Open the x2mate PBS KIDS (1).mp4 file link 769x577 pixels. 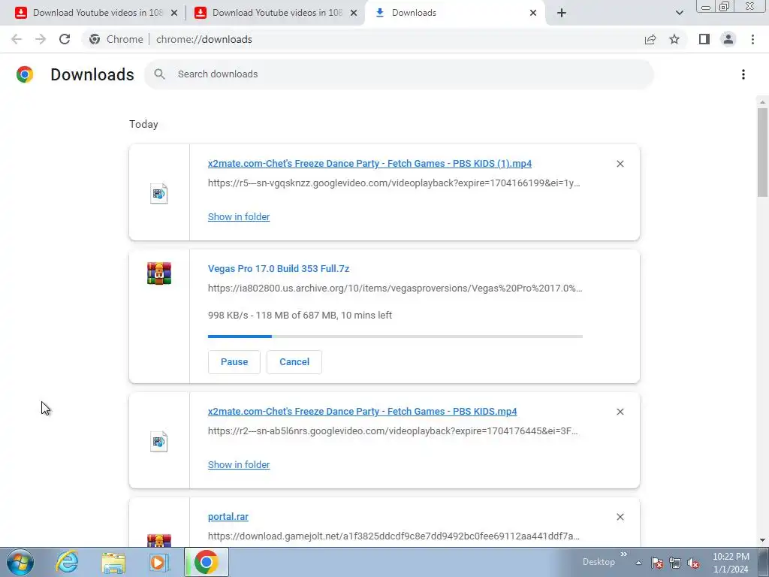369,164
